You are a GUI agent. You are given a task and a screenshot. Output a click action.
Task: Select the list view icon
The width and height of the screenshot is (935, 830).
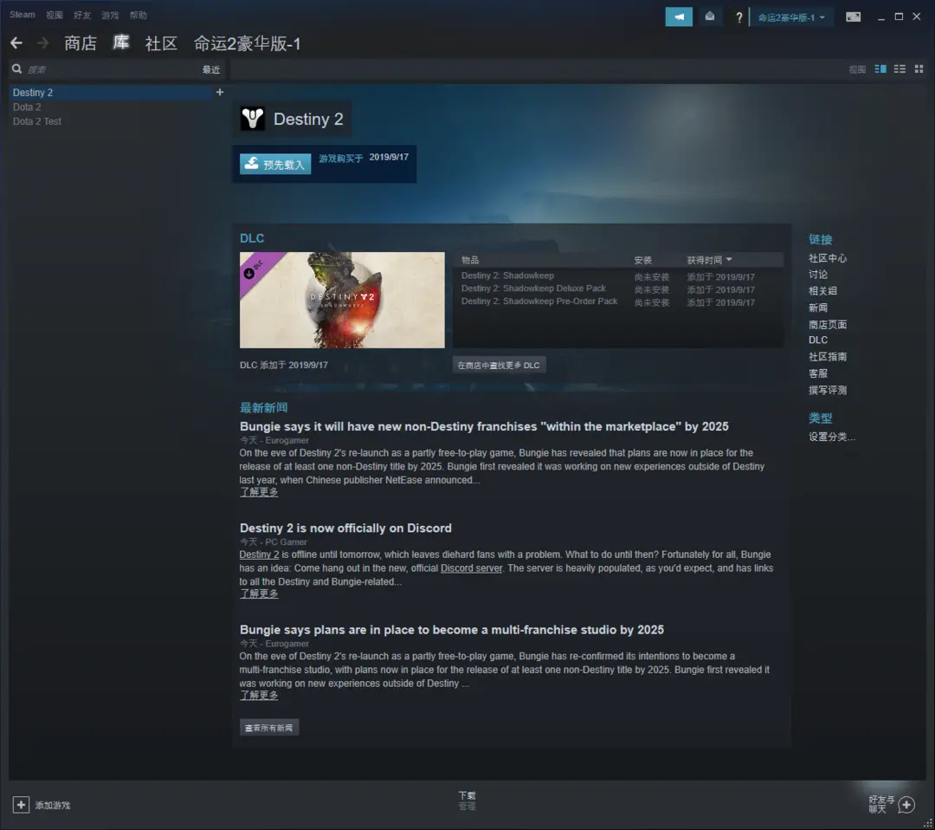pos(900,69)
